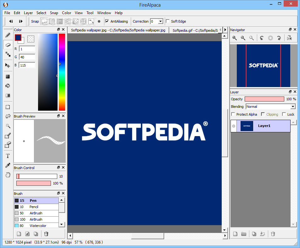Click the foreground color swatch
The width and height of the screenshot is (300, 248).
(x=18, y=37)
